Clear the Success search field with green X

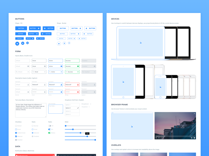pos(78,72)
